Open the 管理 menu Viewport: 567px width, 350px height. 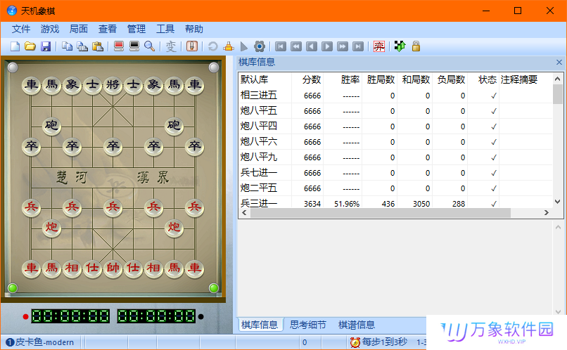tap(136, 29)
